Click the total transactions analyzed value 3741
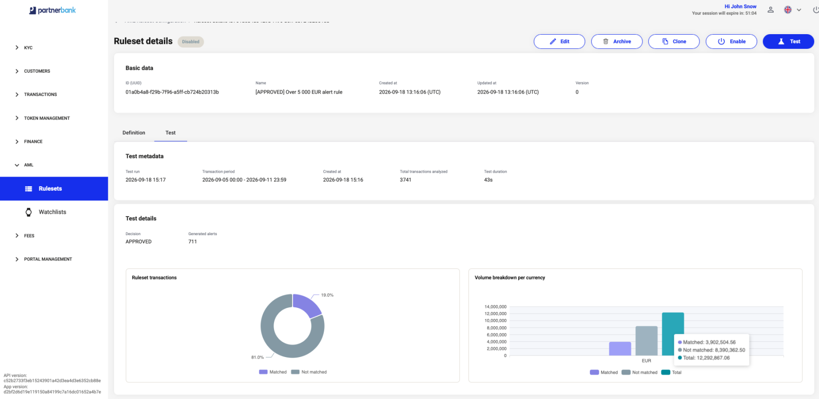Screen dimensions: 819x399 [x=406, y=180]
